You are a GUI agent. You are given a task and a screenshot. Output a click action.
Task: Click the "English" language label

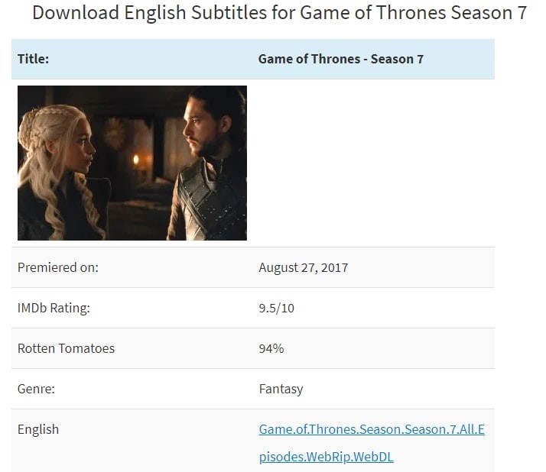(38, 429)
